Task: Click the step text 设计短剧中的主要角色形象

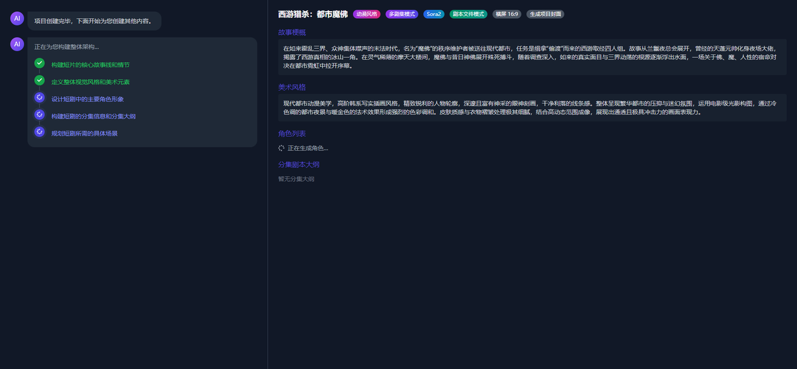Action: 87,99
